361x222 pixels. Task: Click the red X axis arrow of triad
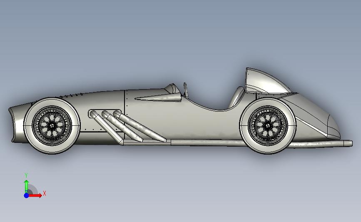[35, 195]
